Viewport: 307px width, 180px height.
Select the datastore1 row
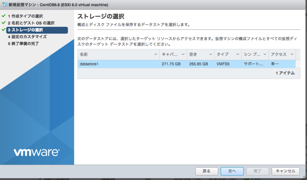point(187,64)
